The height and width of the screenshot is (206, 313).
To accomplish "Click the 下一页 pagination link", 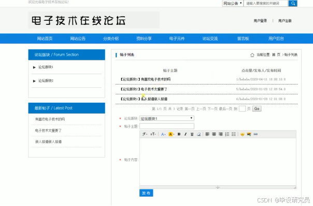I will pyautogui.click(x=212, y=109).
